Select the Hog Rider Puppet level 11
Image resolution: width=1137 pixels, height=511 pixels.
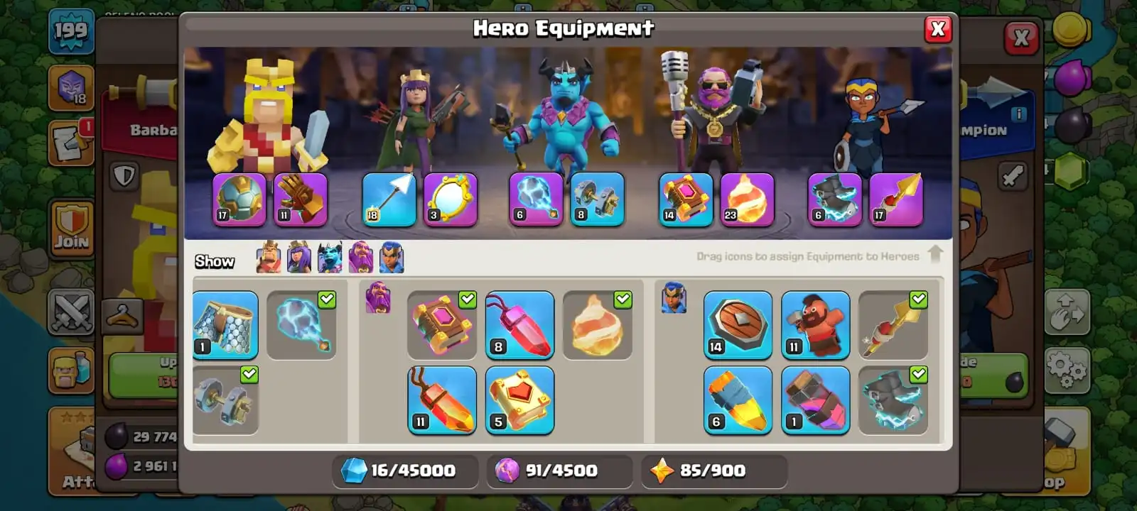(x=816, y=325)
